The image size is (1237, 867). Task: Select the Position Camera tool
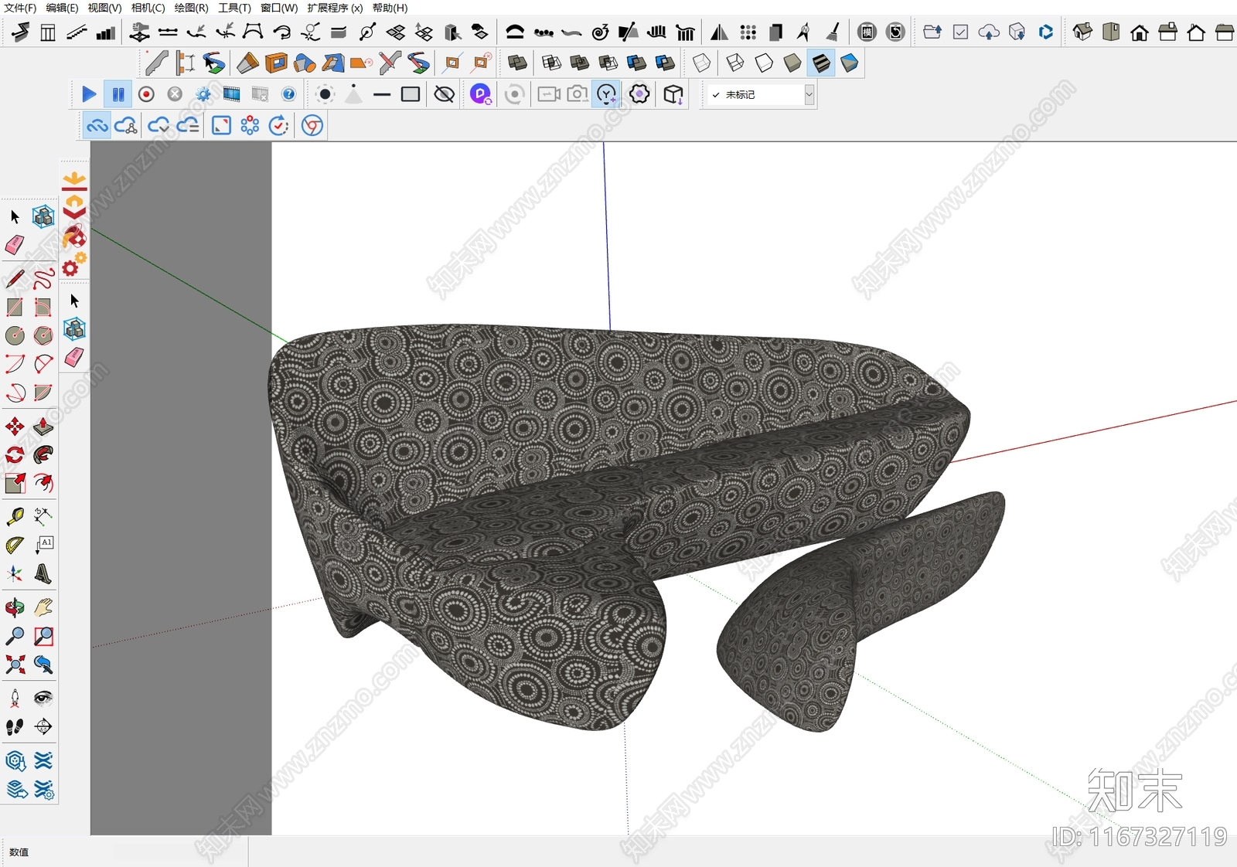click(x=15, y=699)
